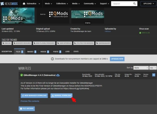
Task: Select the Files tab
Action: coord(19,52)
